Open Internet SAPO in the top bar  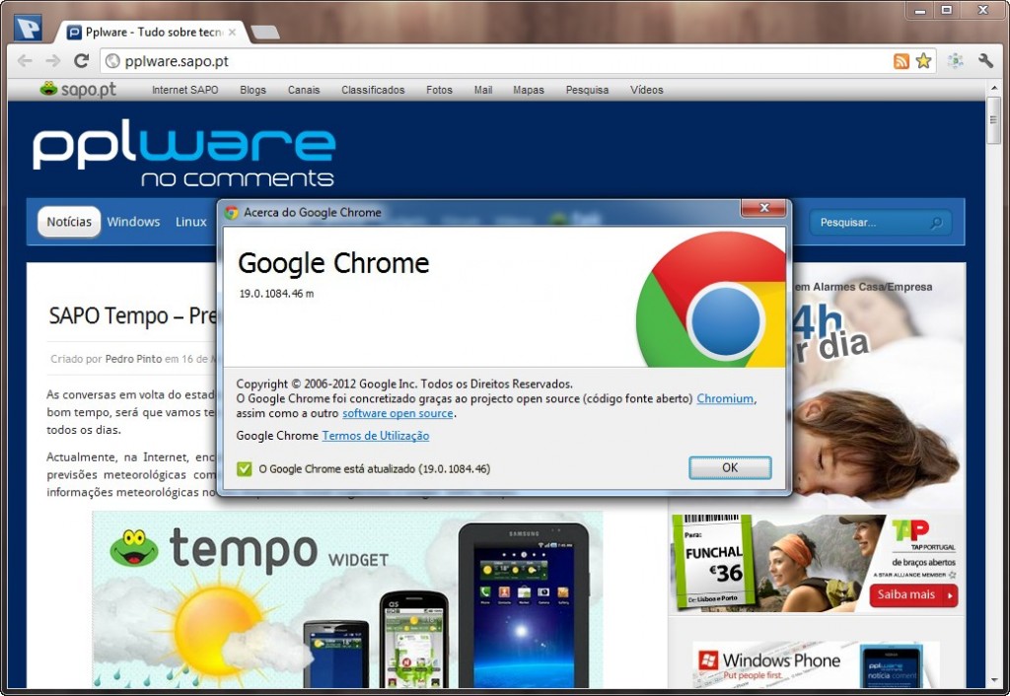click(x=184, y=90)
